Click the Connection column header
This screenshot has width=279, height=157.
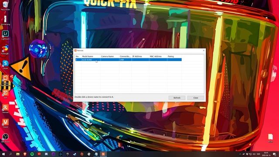(x=125, y=56)
